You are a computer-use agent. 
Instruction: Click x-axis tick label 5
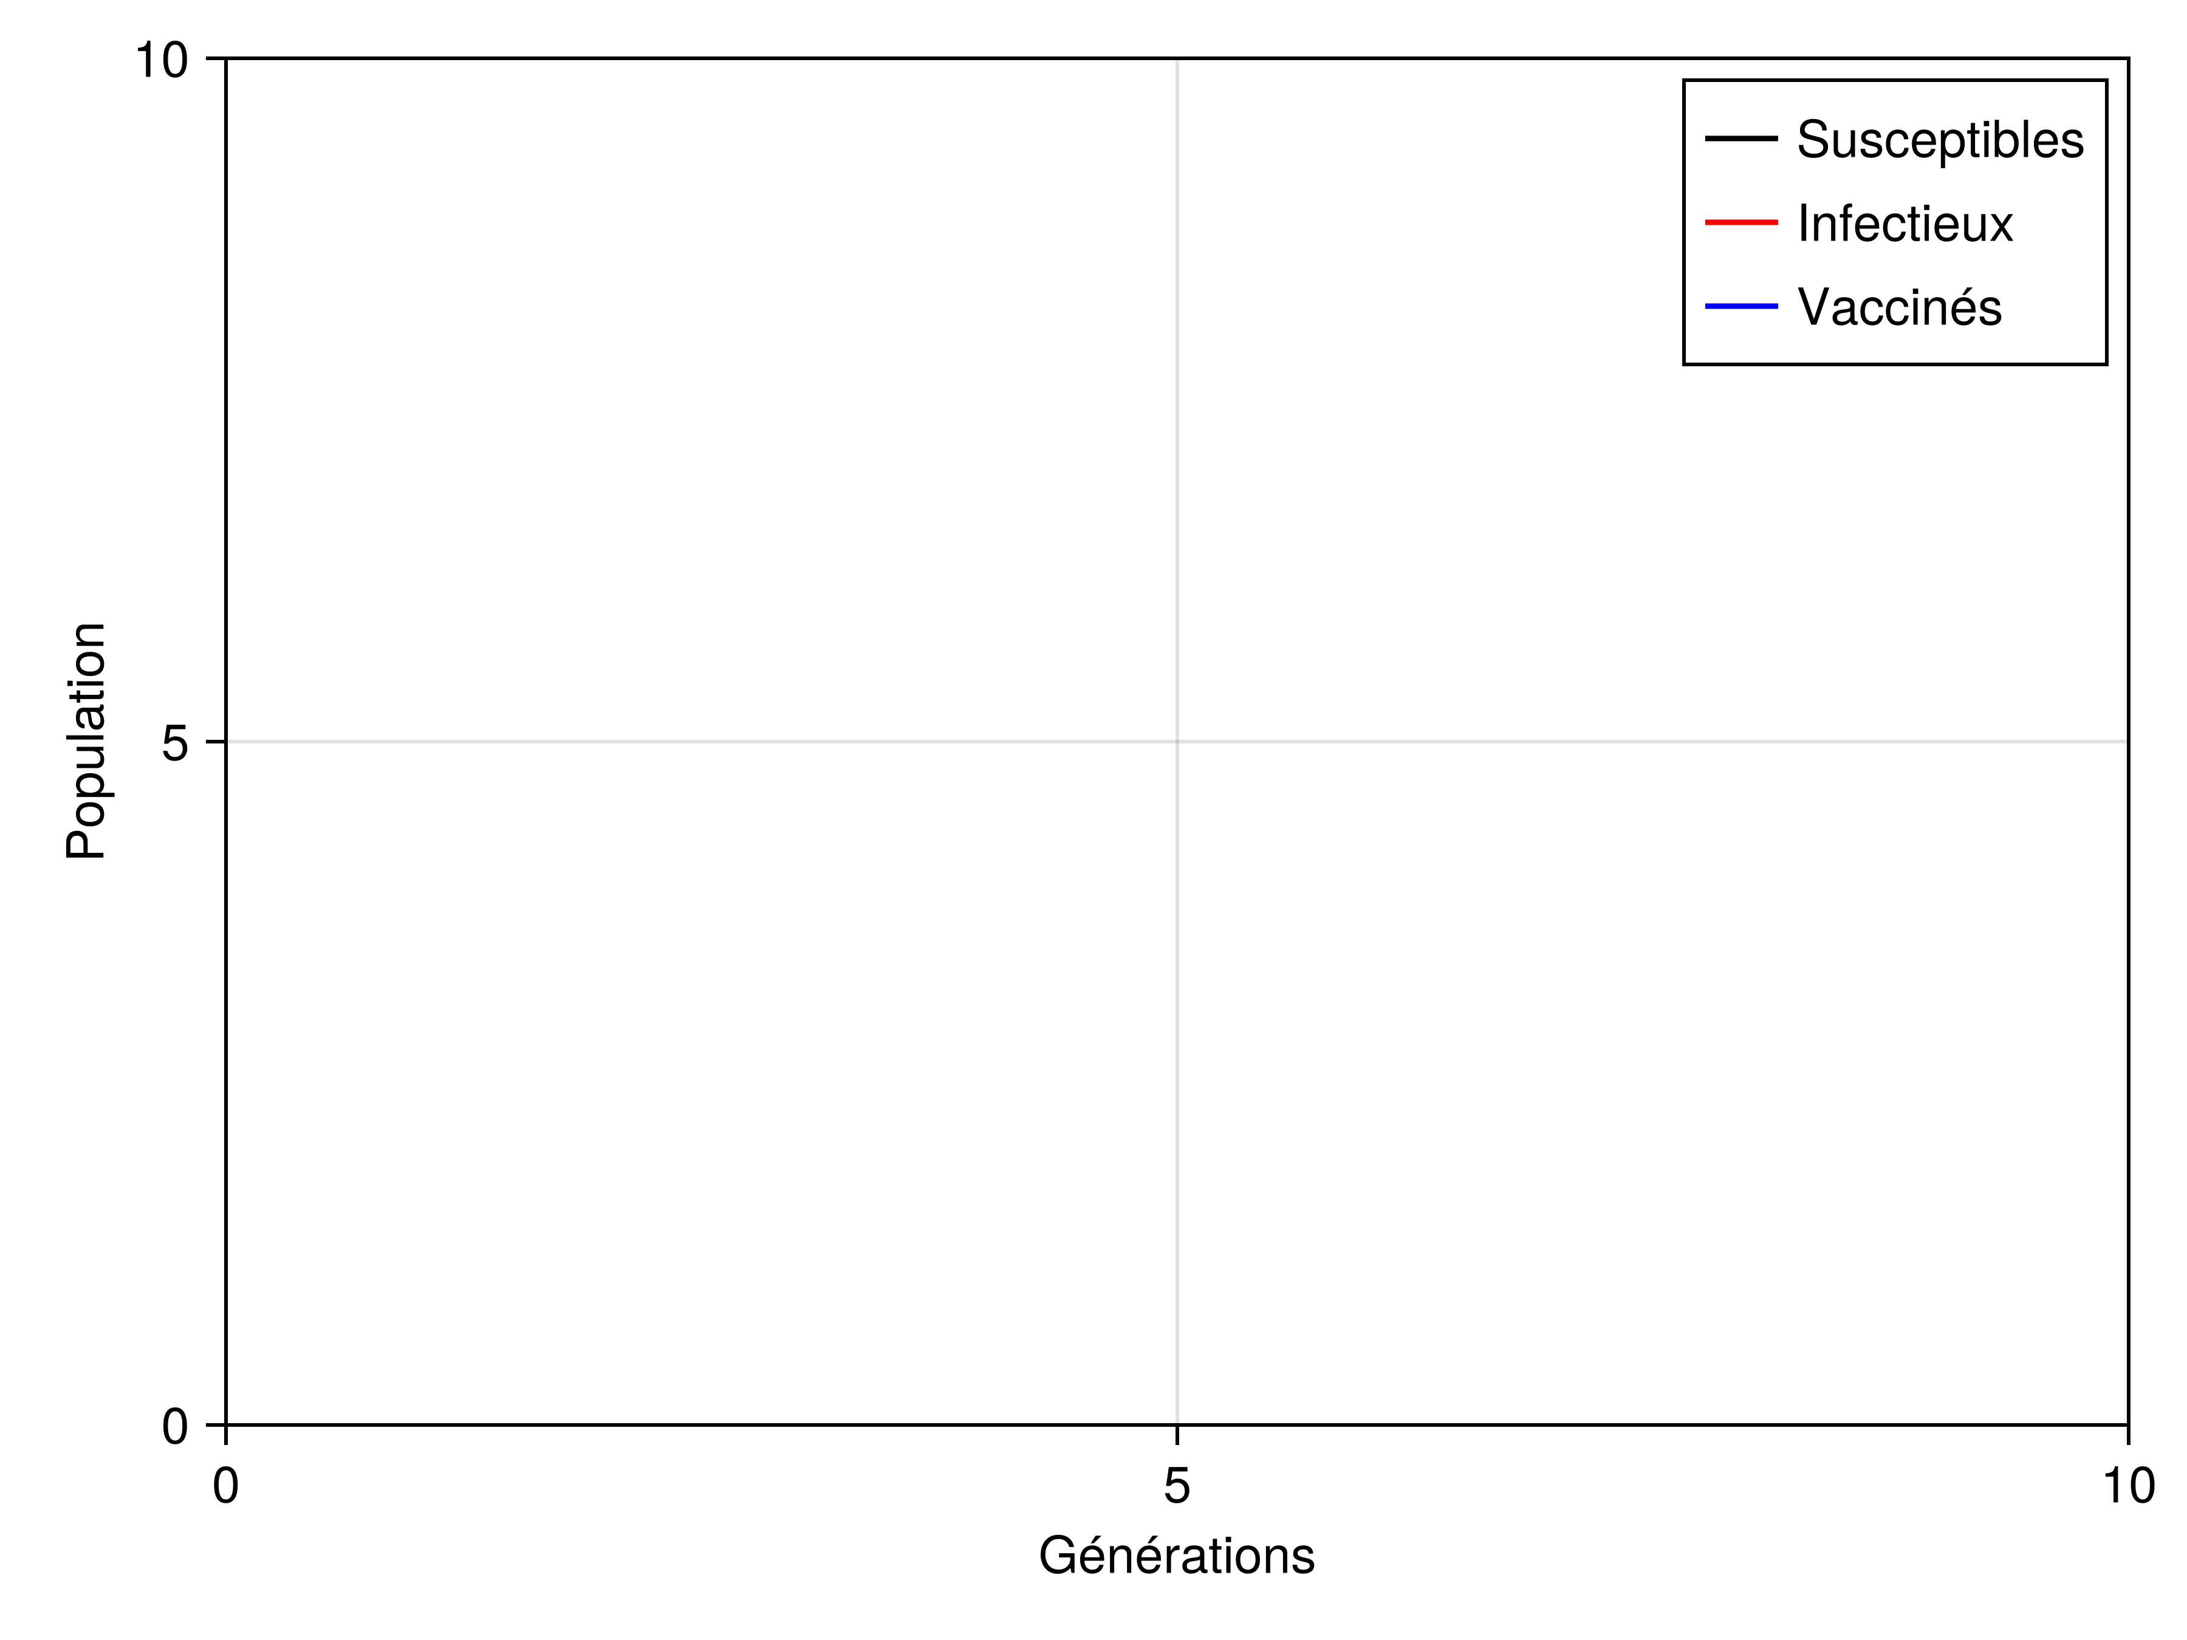[x=1177, y=1487]
